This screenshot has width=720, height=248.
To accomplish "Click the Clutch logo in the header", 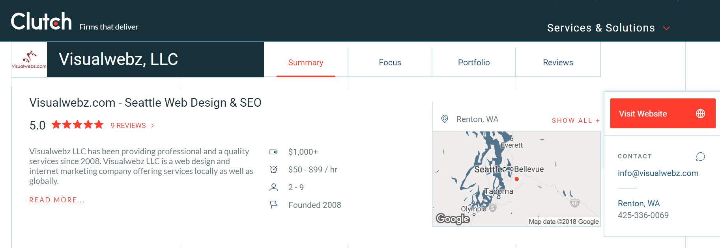I will tap(41, 22).
